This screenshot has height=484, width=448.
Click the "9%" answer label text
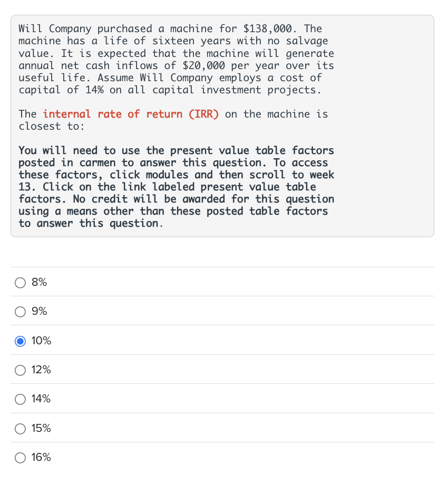coord(39,312)
